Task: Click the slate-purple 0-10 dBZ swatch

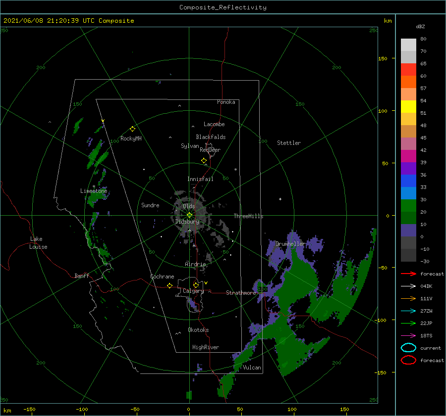Action: 408,231
